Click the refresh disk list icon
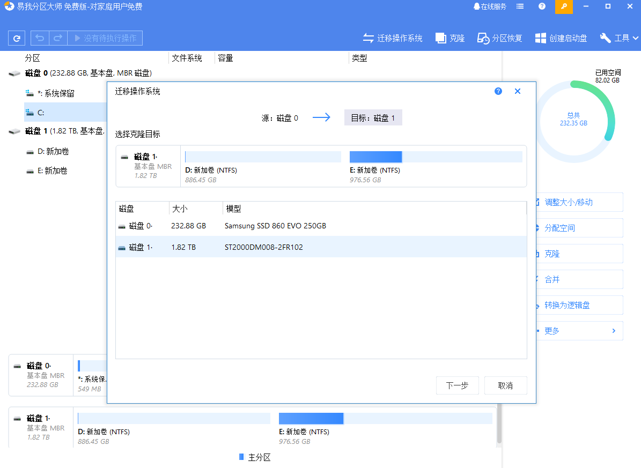Screen dimensions: 641x468 point(16,38)
